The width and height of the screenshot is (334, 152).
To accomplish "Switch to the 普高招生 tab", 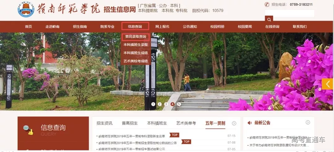I will click(x=130, y=123).
